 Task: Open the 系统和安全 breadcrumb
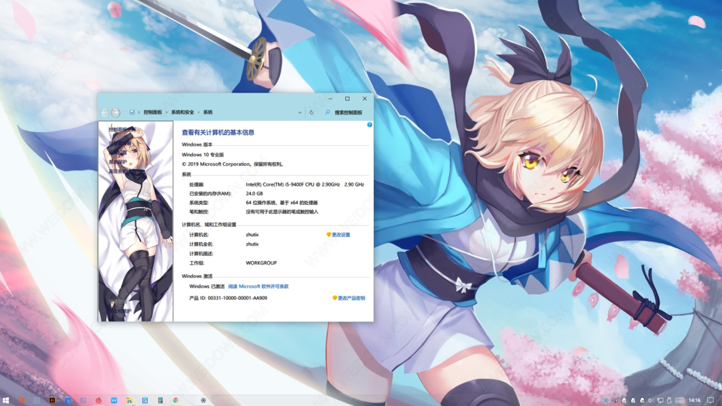point(183,112)
